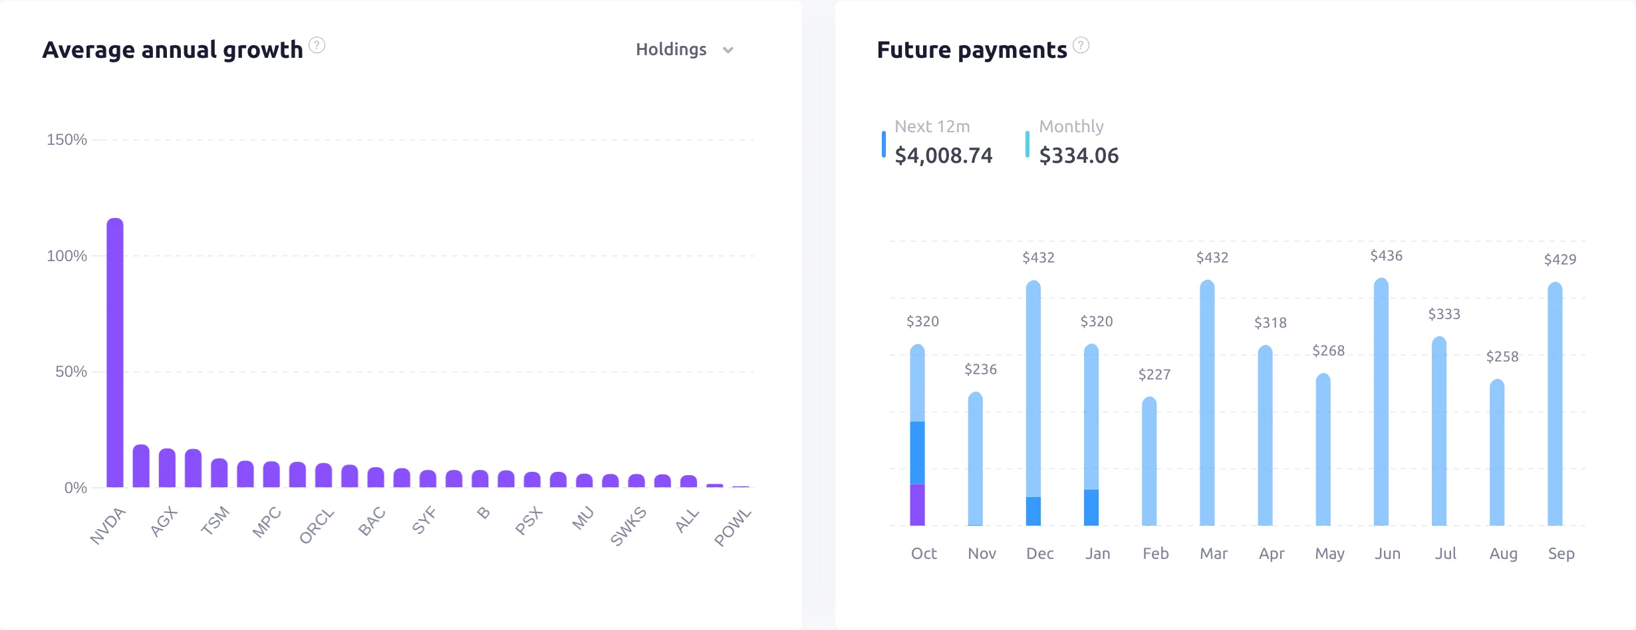Click the 150% y-axis label
1636x630 pixels.
pyautogui.click(x=67, y=140)
